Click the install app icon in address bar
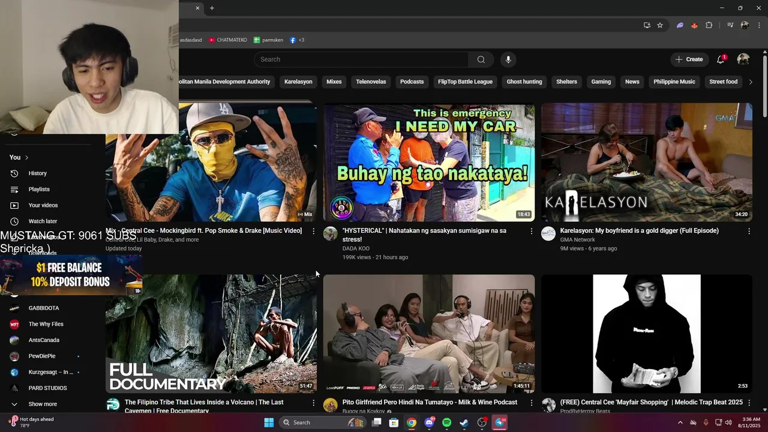Image resolution: width=768 pixels, height=432 pixels. click(x=647, y=25)
